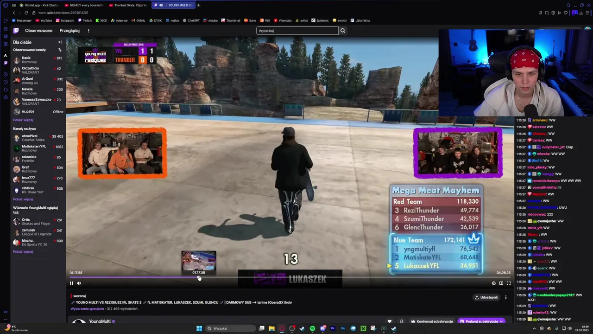Mute tab via speaker icon on tab
Screen dimensions: 593x334
(161, 5)
